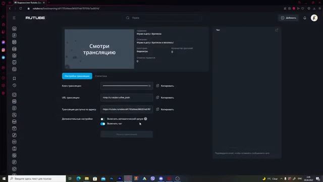
Task: Open Messenger in Opera sidebar
Action: point(4,42)
